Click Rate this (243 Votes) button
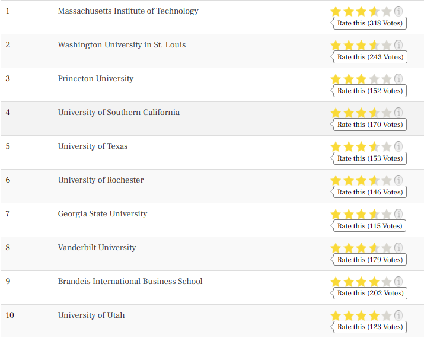 coord(370,57)
